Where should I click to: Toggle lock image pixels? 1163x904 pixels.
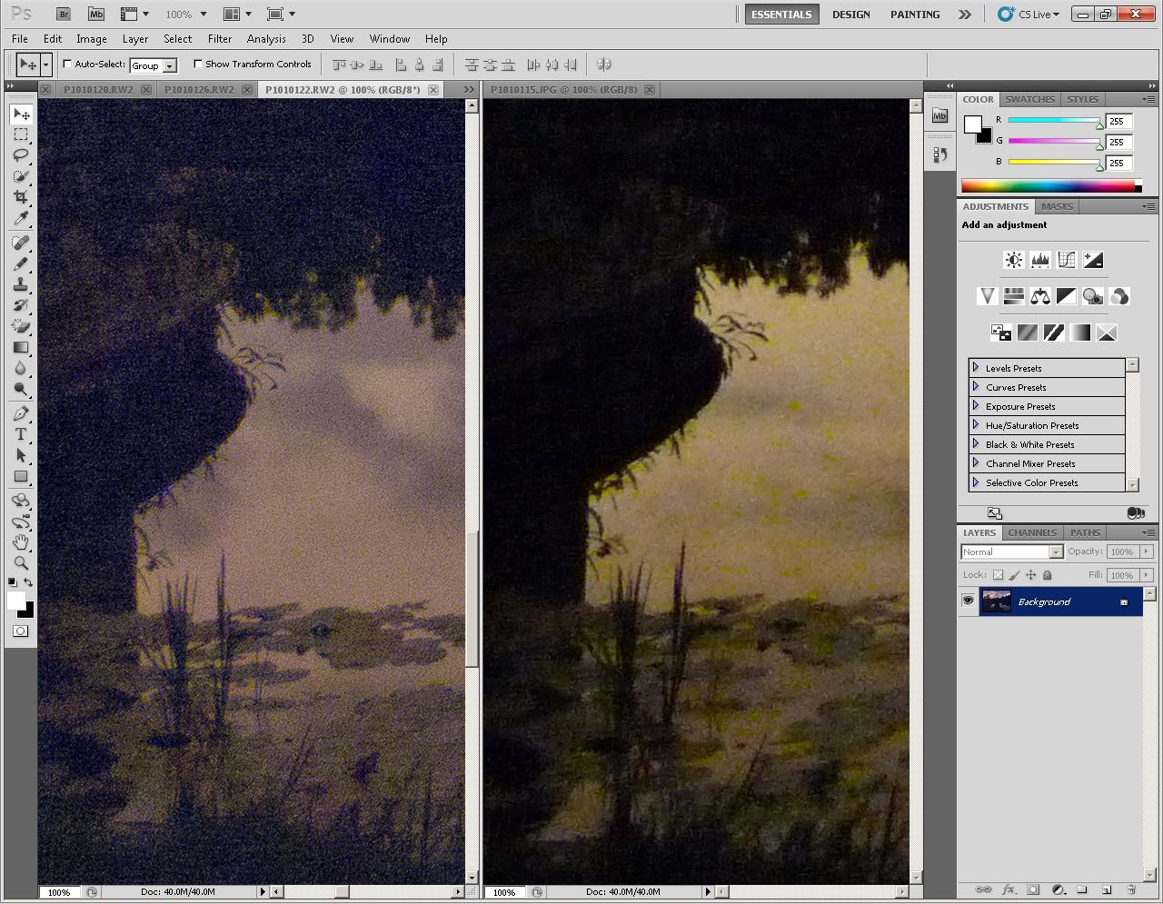pyautogui.click(x=1015, y=575)
